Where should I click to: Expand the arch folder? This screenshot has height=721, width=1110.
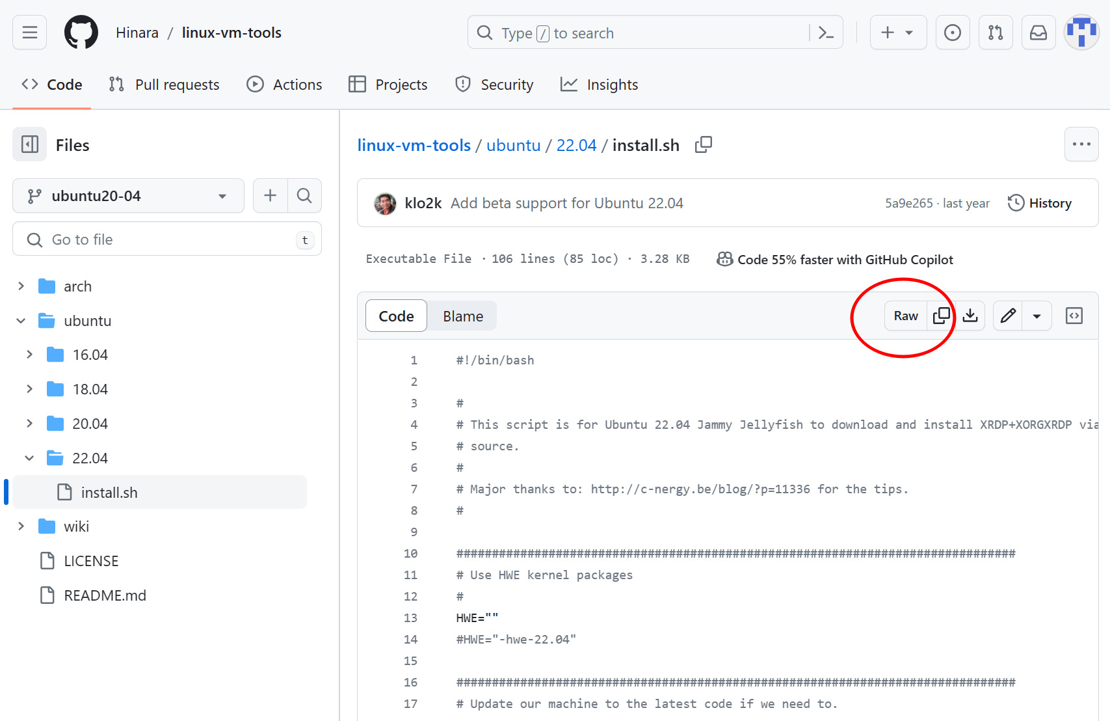click(x=21, y=286)
